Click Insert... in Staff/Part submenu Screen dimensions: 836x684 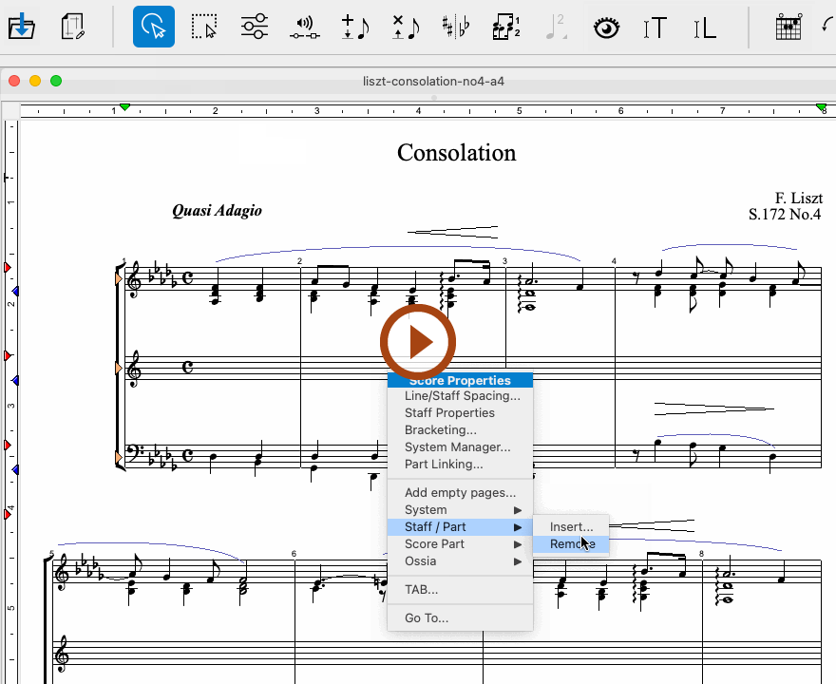pyautogui.click(x=571, y=526)
